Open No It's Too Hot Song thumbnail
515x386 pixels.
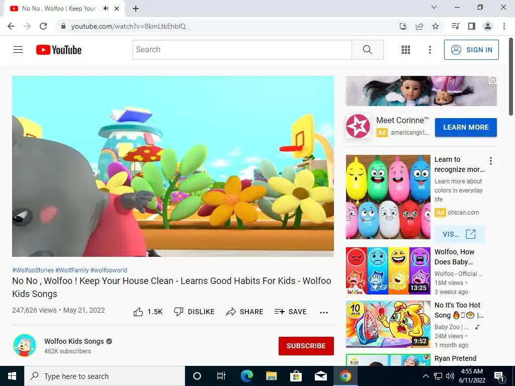point(388,324)
